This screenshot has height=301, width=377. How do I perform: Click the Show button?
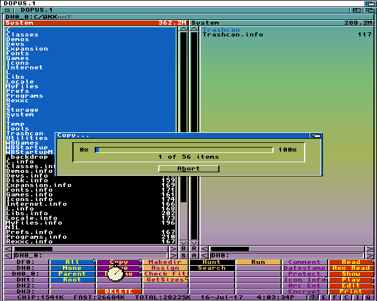point(351,274)
